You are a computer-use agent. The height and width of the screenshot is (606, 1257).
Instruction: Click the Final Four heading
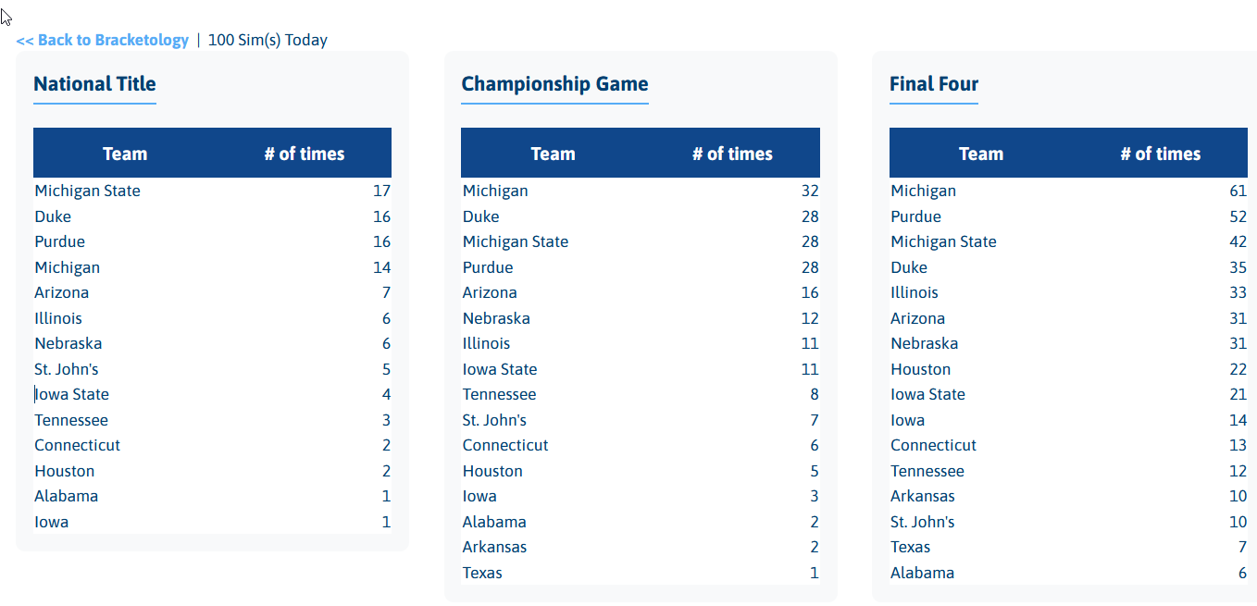(933, 84)
